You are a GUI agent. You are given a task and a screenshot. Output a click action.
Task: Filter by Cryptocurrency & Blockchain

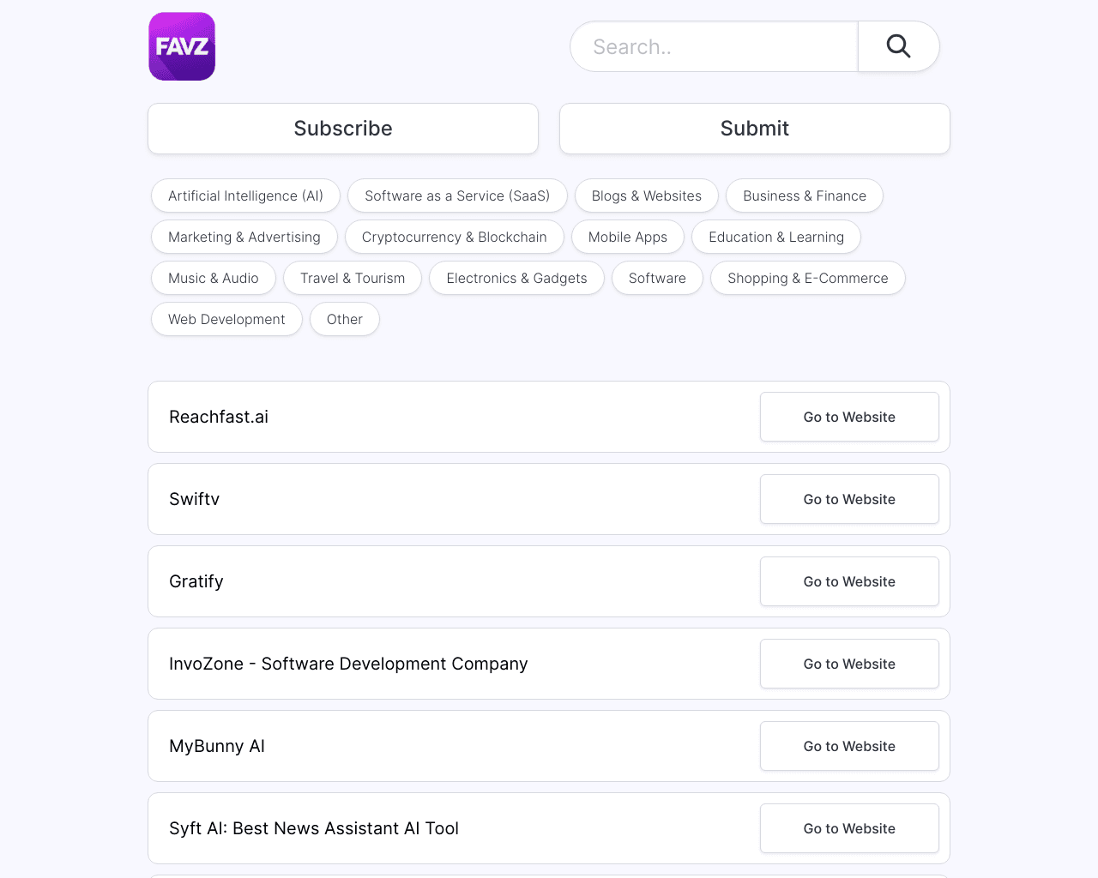[454, 237]
